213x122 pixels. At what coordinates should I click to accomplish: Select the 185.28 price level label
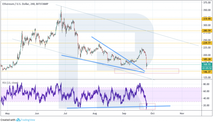tap(207, 60)
